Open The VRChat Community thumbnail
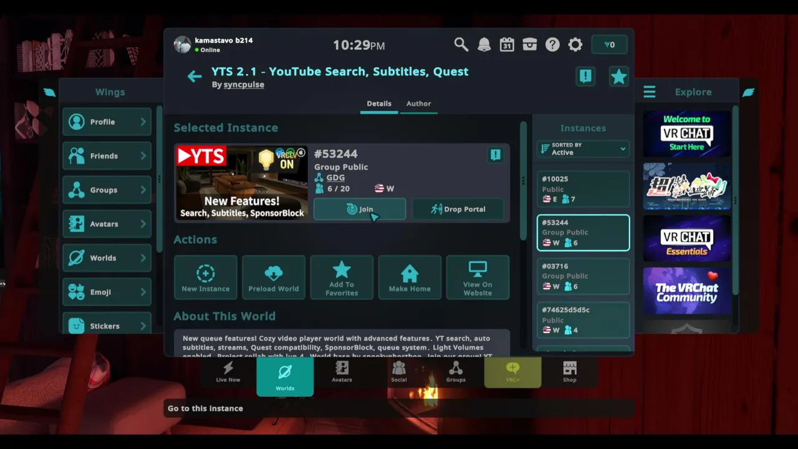Screen dimensions: 798x449 pyautogui.click(x=686, y=291)
